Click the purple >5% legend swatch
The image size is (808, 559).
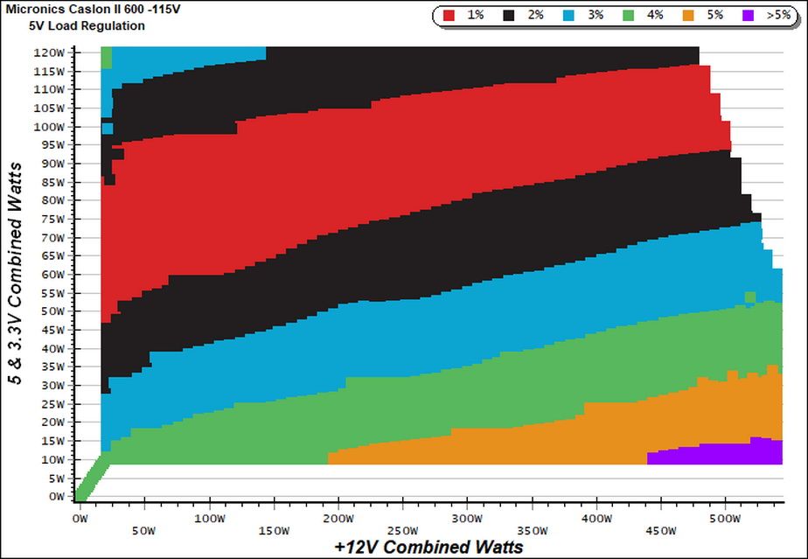point(748,16)
